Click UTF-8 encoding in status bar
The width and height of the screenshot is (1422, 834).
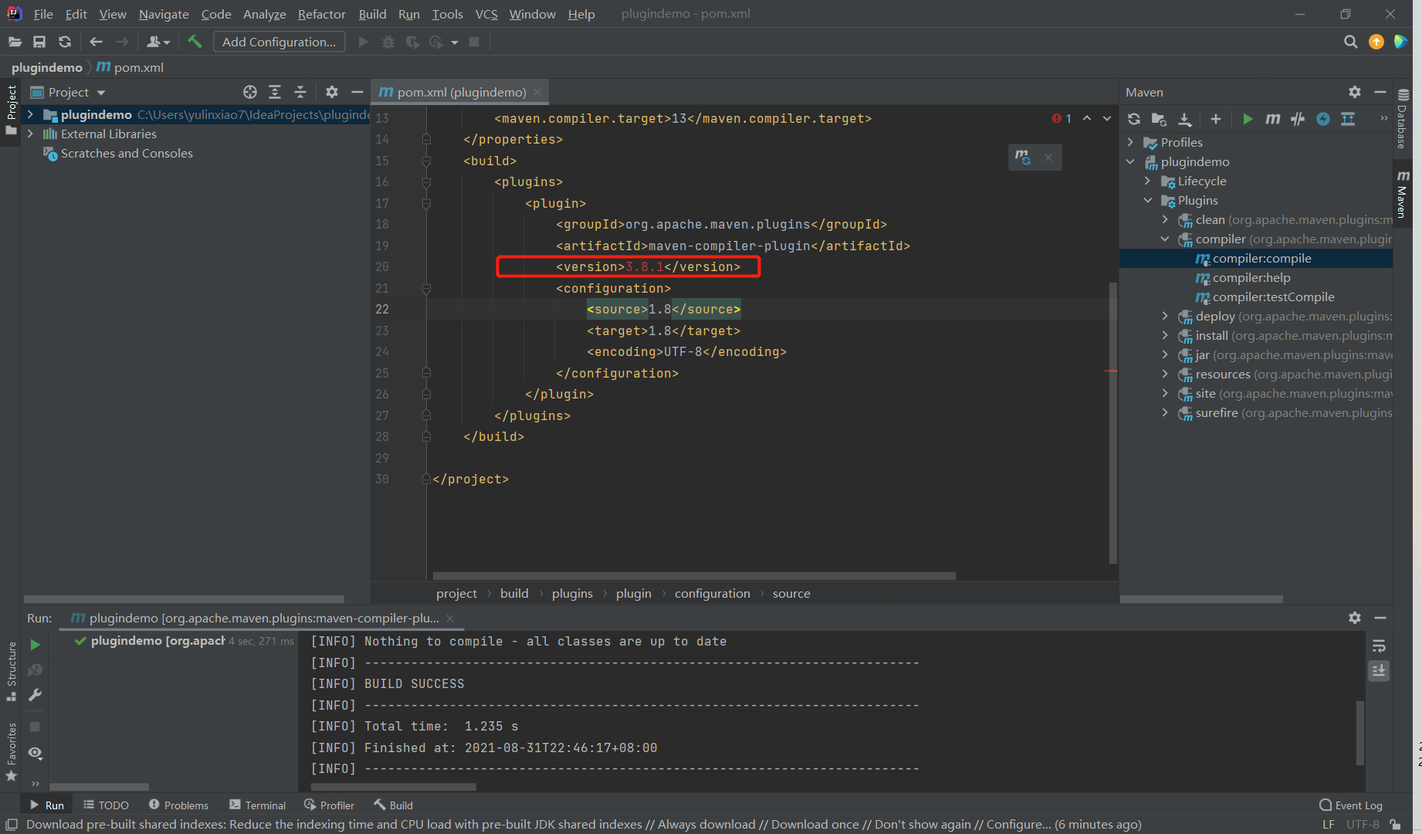click(x=1363, y=824)
